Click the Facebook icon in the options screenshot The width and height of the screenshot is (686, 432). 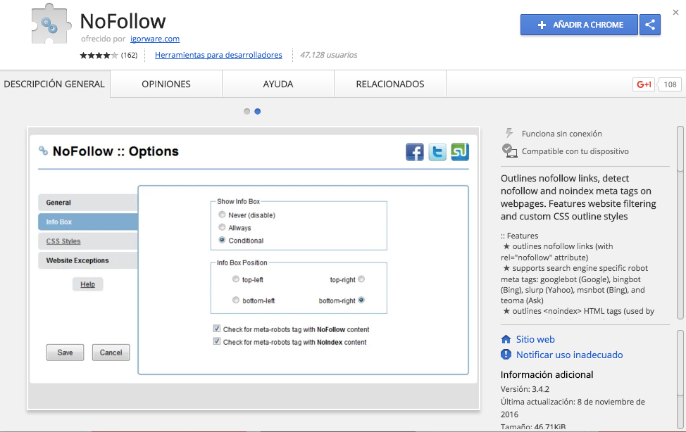(x=415, y=151)
